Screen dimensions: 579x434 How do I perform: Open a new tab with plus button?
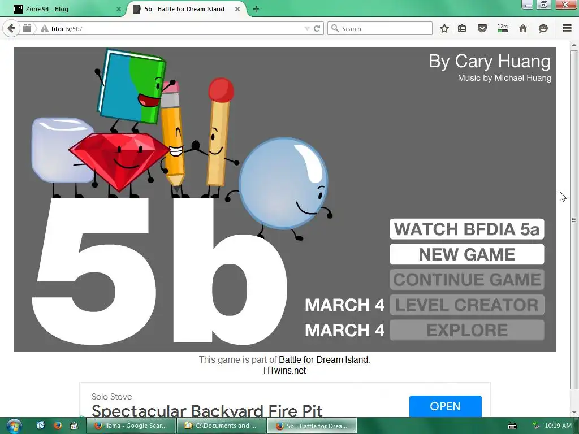point(256,9)
